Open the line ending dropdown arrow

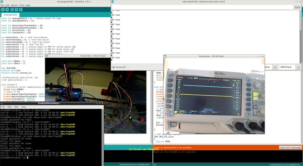tap(274, 67)
